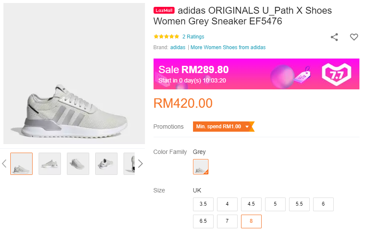View the fourth shoe thumbnail
This screenshot has height=239, width=365.
106,164
